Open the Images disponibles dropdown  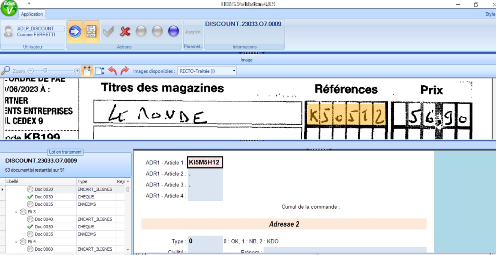[234, 71]
